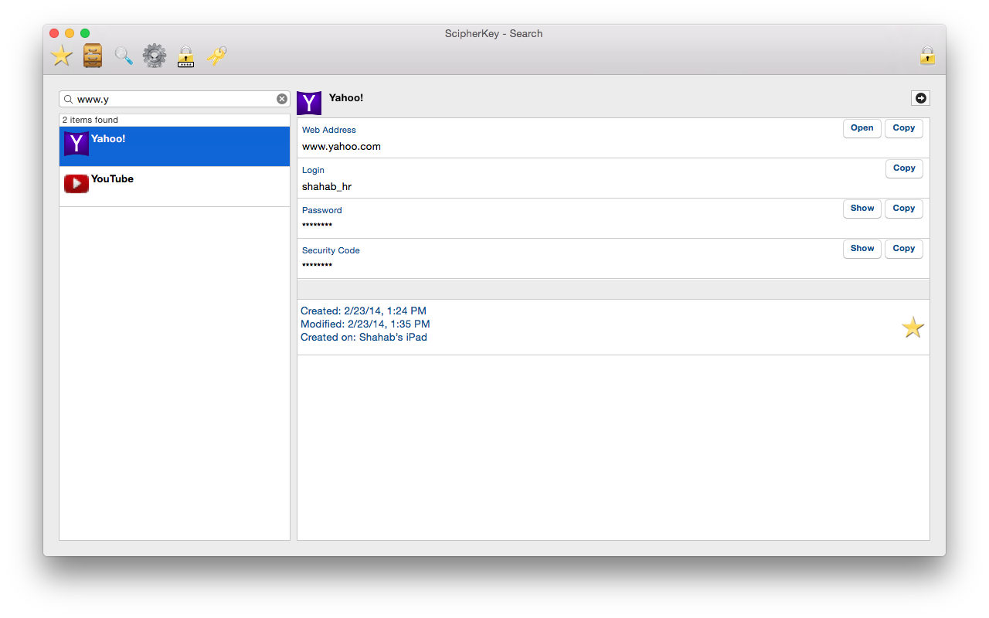Copy the Security Code value
Screen dimensions: 989x618
903,249
